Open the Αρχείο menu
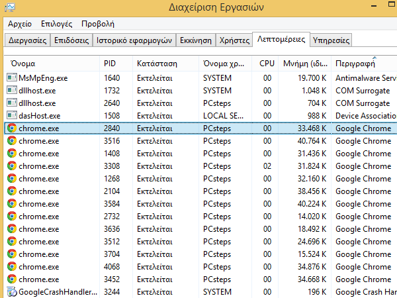This screenshot has width=397, height=298. (x=20, y=24)
